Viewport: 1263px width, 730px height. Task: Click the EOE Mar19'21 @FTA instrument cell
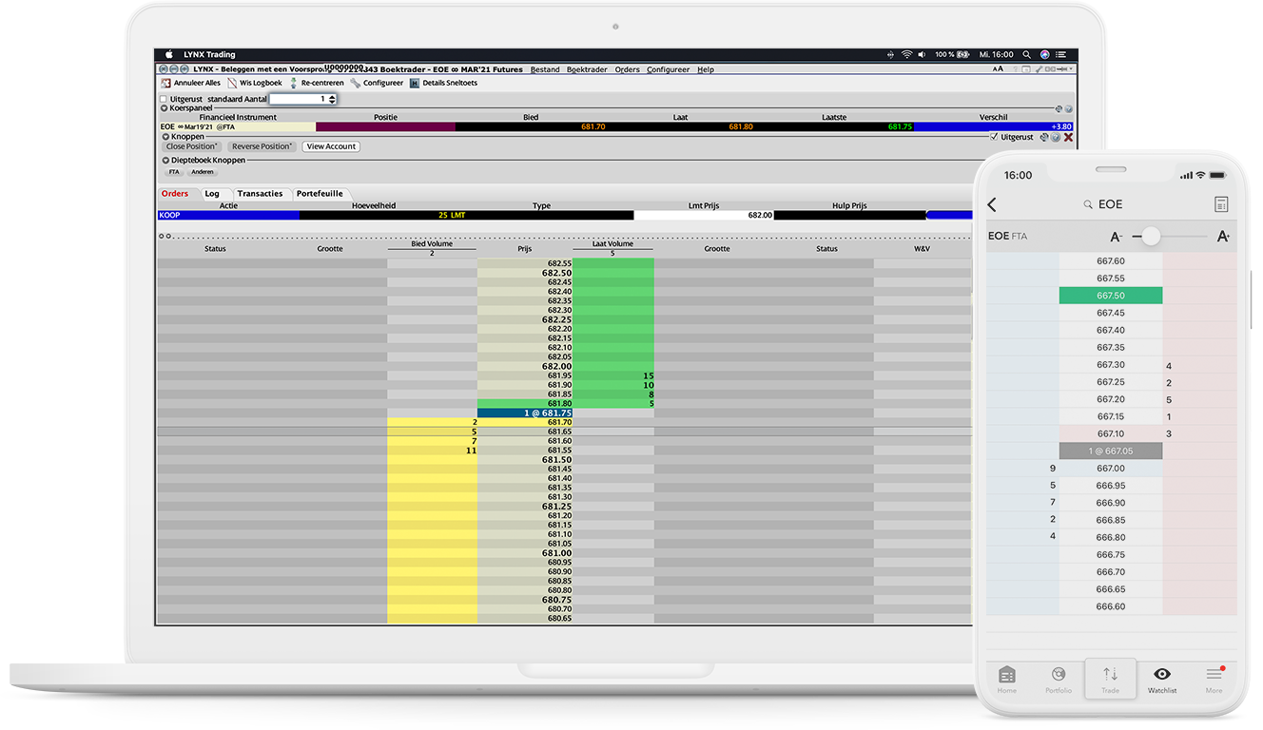point(237,126)
